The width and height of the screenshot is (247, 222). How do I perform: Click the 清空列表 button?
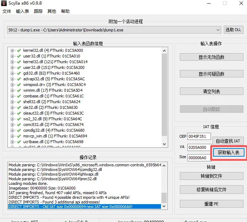pyautogui.click(x=211, y=91)
